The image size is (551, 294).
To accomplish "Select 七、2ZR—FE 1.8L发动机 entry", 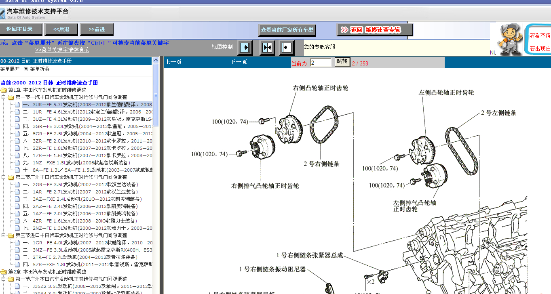I will pos(87,148).
